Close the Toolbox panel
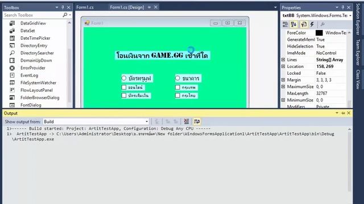Viewport: 364px width, 204px height. 69,7
